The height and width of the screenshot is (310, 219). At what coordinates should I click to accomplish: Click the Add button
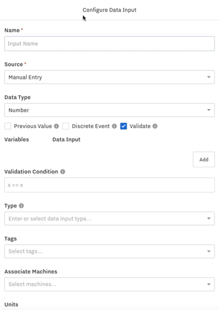(203, 160)
